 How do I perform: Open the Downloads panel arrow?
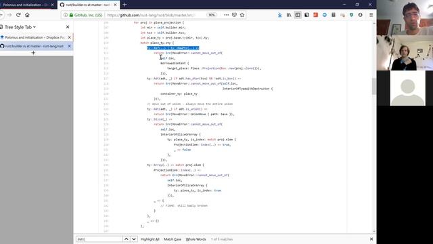[279, 15]
